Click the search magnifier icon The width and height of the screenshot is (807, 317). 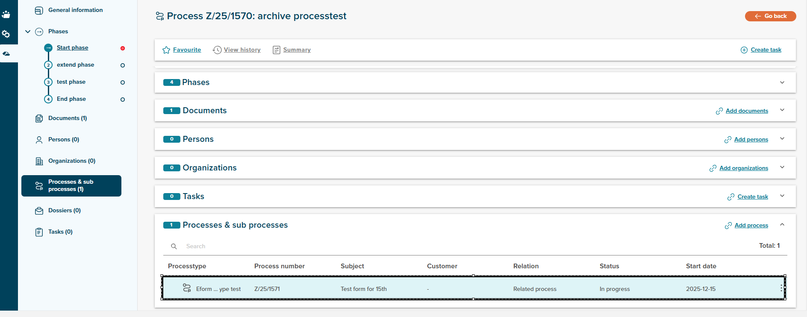click(x=174, y=247)
